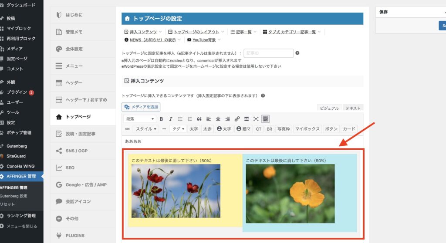Toggle bold formatting in editor toolbar
The width and height of the screenshot is (446, 243).
161,119
